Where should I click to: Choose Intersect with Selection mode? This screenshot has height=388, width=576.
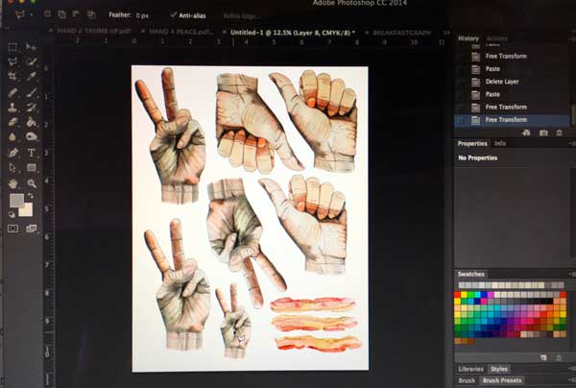90,14
